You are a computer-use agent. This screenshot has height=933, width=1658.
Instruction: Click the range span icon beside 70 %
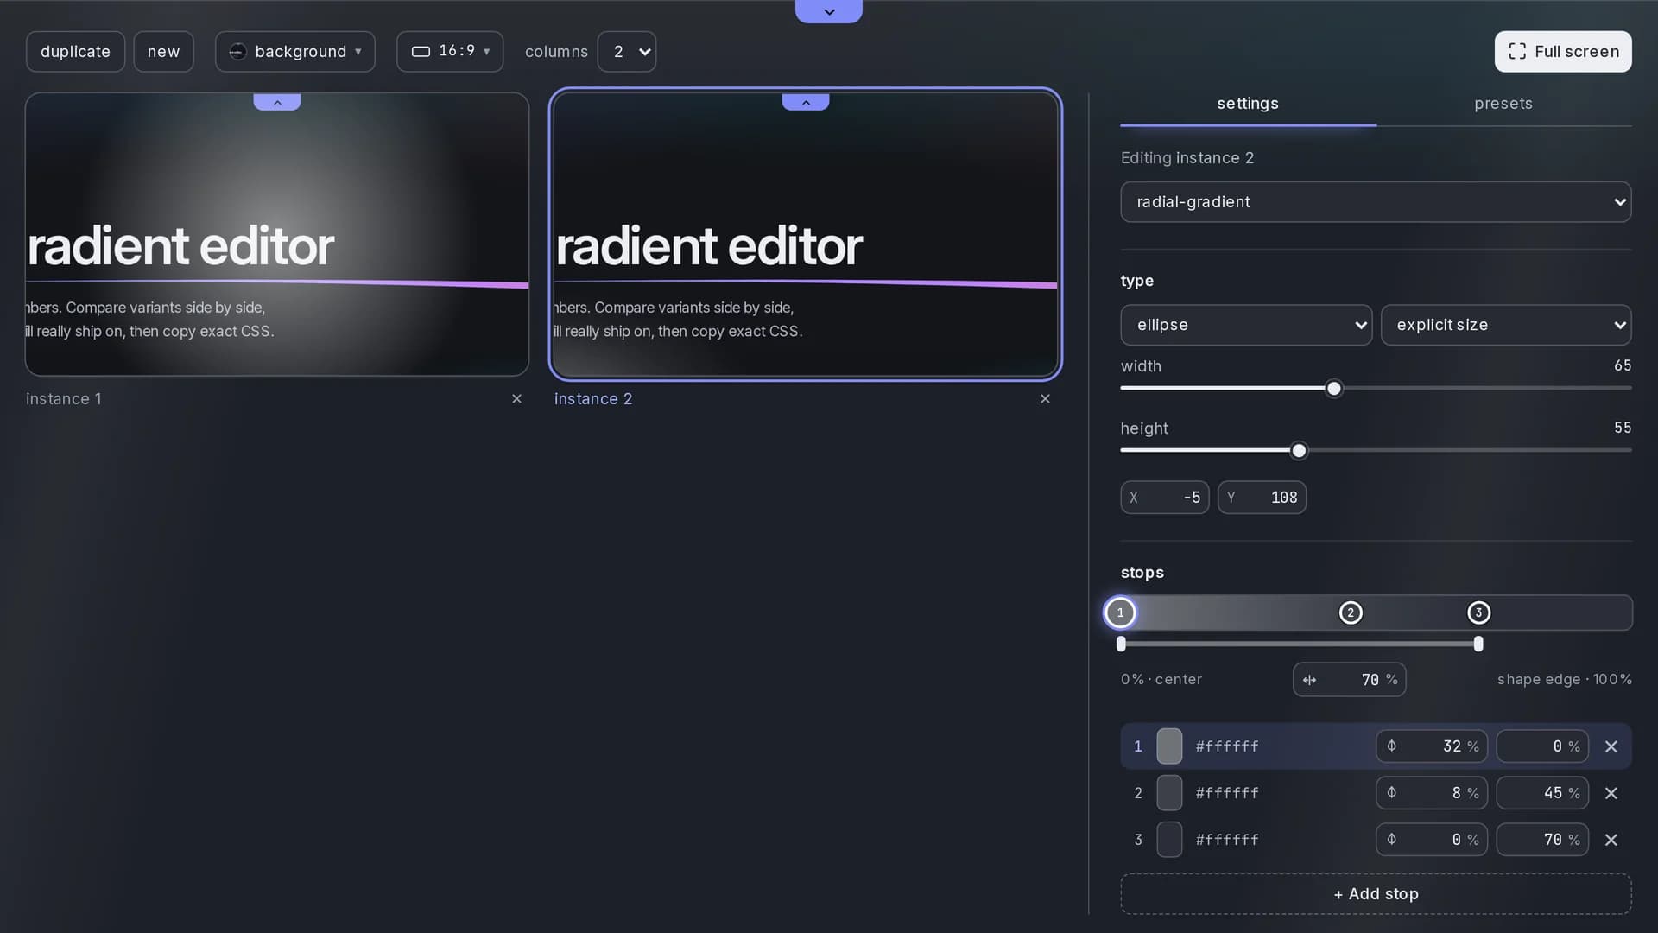point(1309,680)
